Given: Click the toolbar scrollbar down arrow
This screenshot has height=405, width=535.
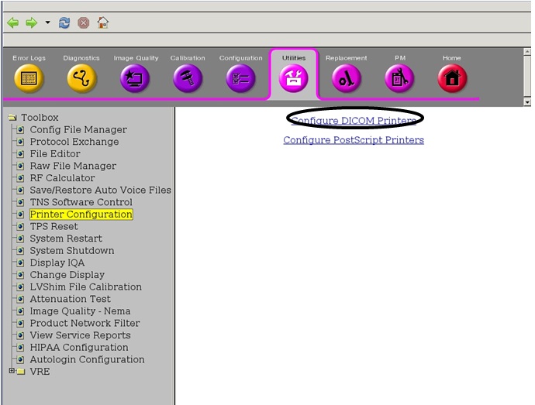Looking at the screenshot, I should point(527,102).
